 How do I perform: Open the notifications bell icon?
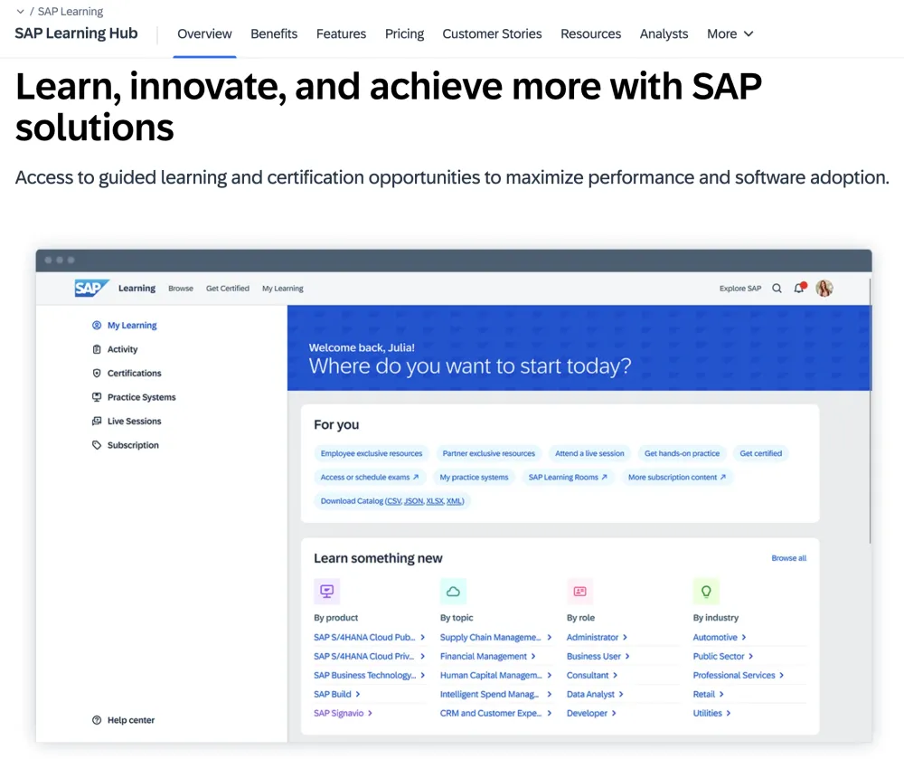coord(799,289)
